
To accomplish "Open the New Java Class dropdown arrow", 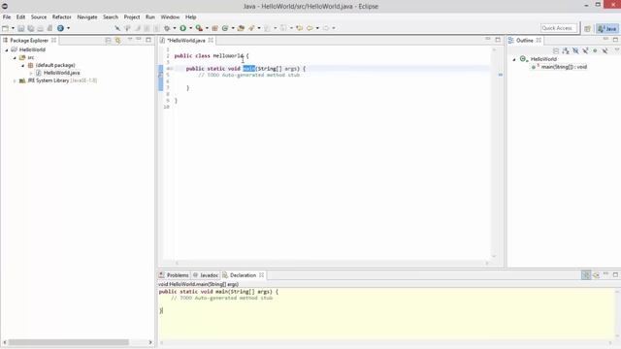I will tap(233, 28).
